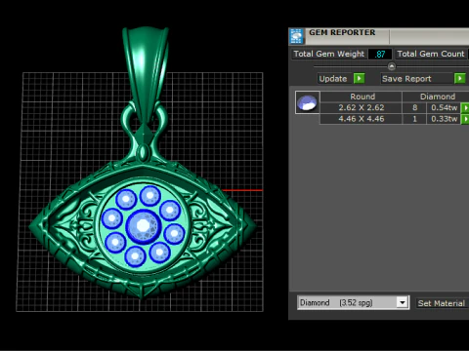Select the large center gem on pendant
The image size is (469, 351).
(x=144, y=226)
